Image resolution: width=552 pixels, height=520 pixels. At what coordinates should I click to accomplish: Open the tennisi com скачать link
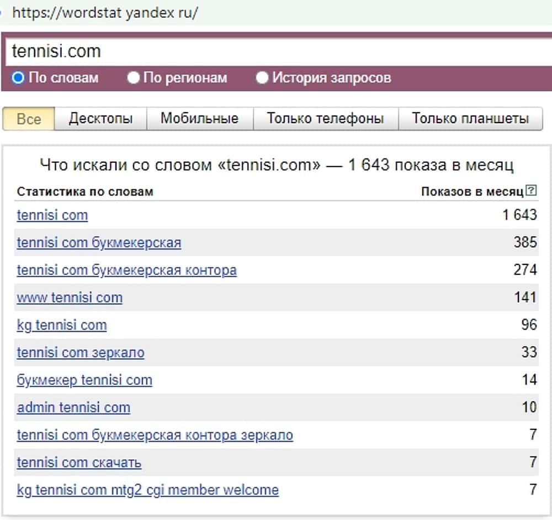pyautogui.click(x=79, y=462)
